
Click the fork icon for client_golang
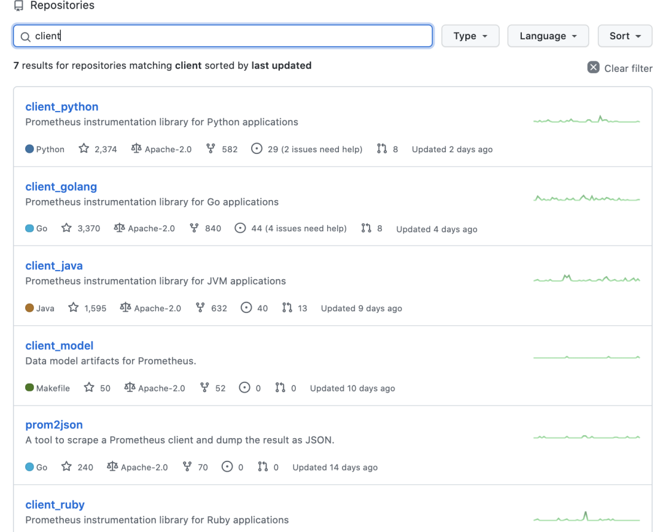coord(195,228)
